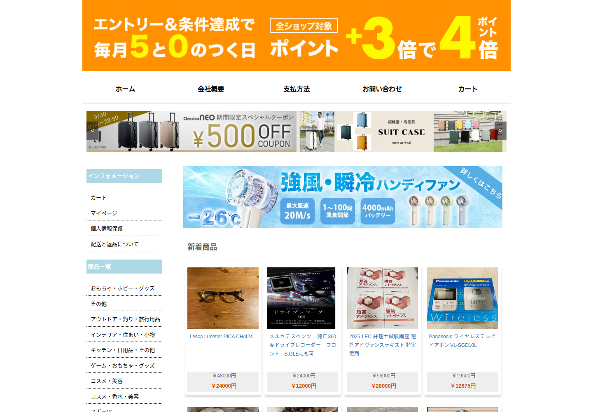The height and width of the screenshot is (412, 593).
Task: Select アウトドア・釣り・旅行用品 category
Action: click(x=124, y=319)
